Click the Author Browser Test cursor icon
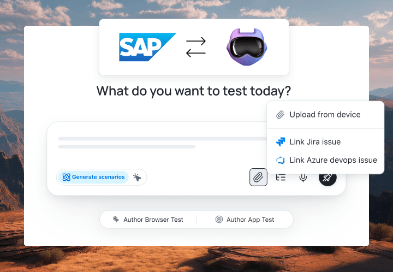The width and height of the screenshot is (393, 272). [x=116, y=220]
